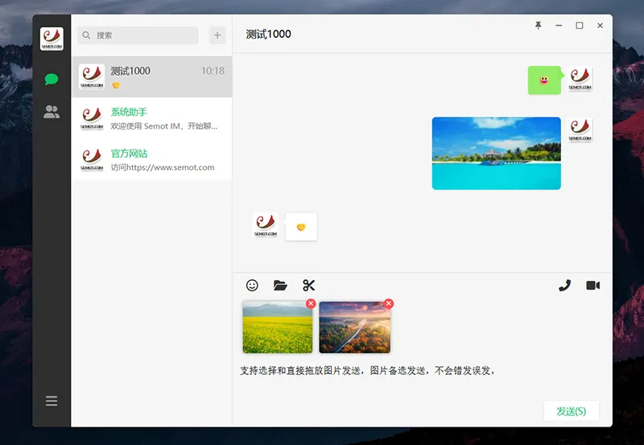
Task: Click the green smiley emoji message bubble
Action: click(x=545, y=80)
